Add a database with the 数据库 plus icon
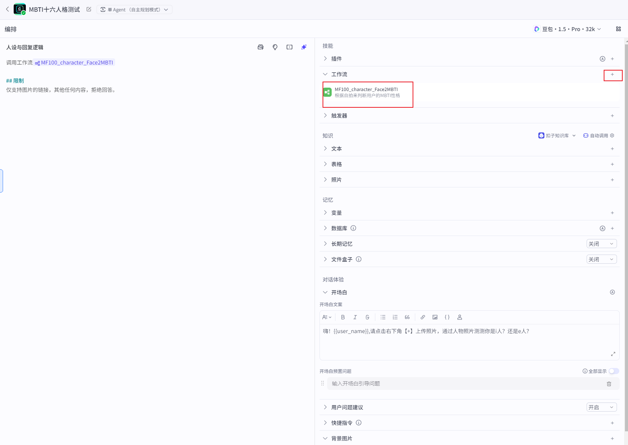Image resolution: width=628 pixels, height=445 pixels. pyautogui.click(x=612, y=228)
